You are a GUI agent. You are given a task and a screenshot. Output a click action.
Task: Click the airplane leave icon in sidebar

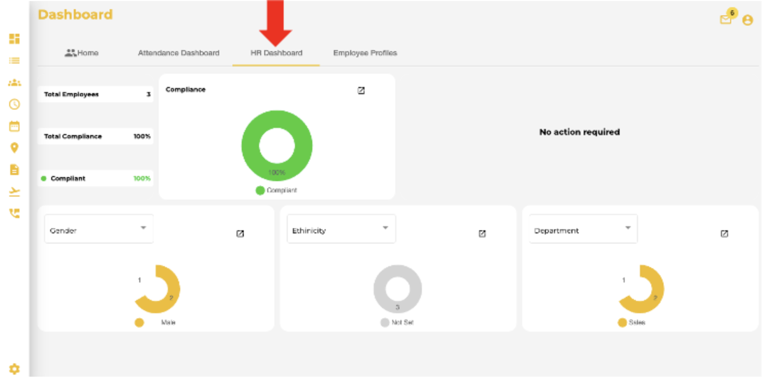point(14,192)
